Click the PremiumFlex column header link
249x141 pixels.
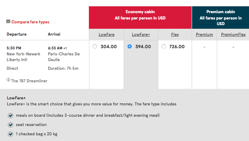[x=233, y=34]
